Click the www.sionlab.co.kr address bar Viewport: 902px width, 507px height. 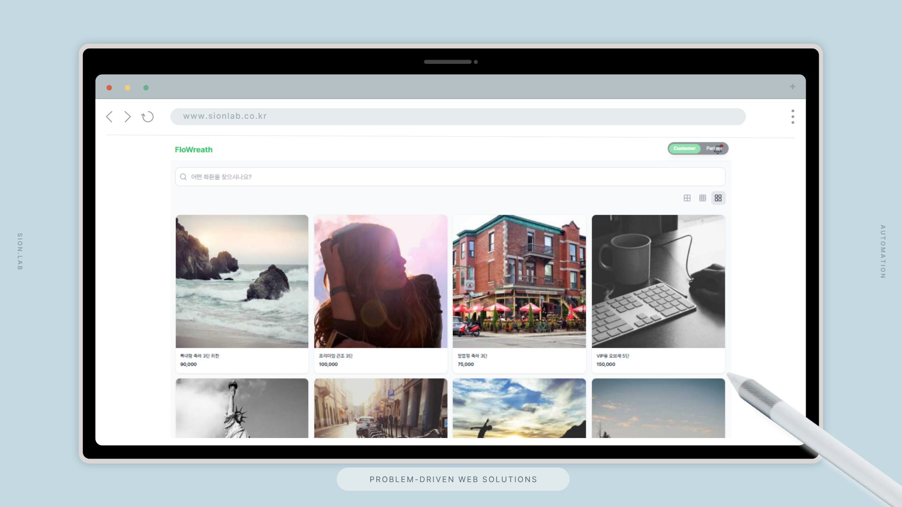pos(458,116)
